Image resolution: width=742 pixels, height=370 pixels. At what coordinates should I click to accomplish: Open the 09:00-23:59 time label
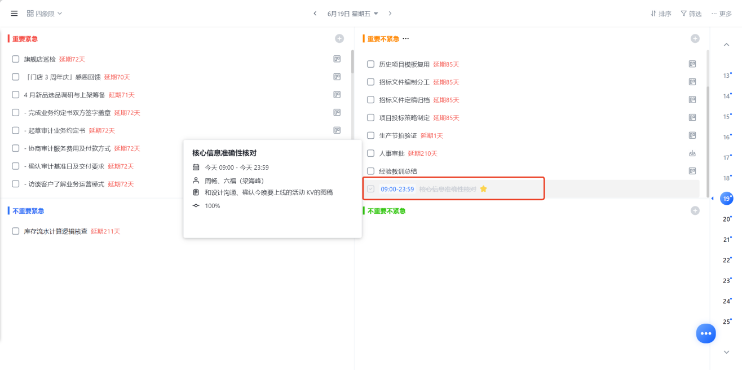click(x=397, y=189)
